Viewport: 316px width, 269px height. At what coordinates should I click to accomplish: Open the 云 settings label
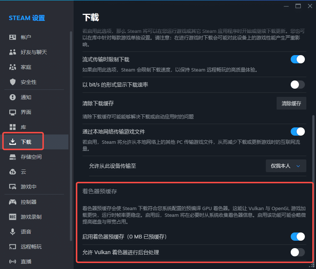click(23, 172)
